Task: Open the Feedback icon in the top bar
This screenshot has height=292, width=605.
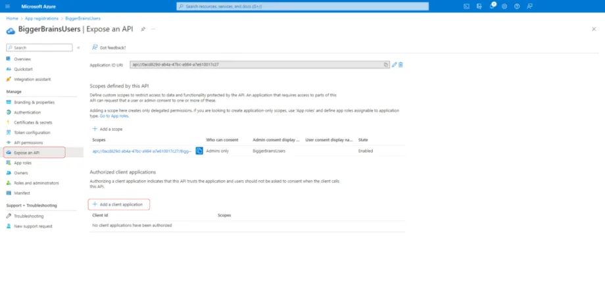Action: 530,6
